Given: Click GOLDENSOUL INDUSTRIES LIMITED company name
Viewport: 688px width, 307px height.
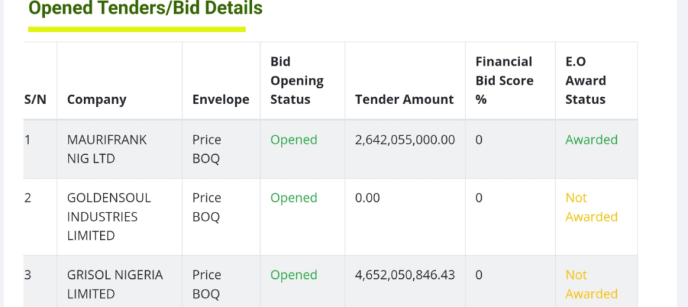Looking at the screenshot, I should [x=109, y=217].
